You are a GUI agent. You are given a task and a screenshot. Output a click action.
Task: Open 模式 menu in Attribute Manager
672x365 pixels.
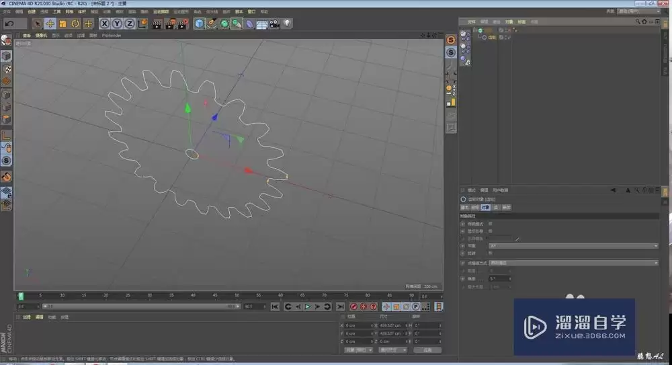[472, 190]
